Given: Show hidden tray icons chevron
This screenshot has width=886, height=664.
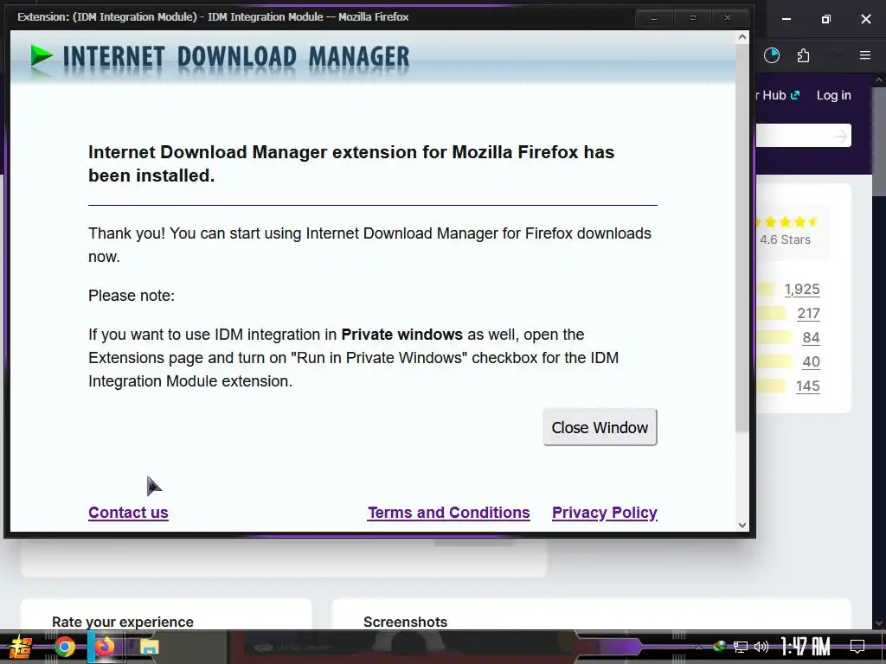Looking at the screenshot, I should [x=699, y=647].
